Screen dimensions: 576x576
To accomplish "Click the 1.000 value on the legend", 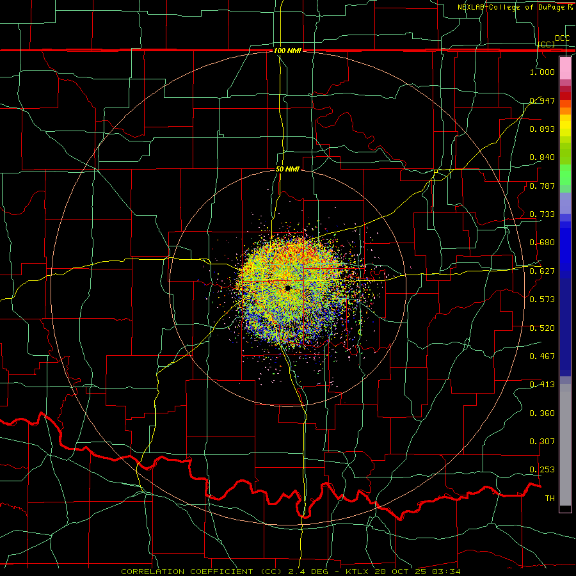I will point(542,72).
